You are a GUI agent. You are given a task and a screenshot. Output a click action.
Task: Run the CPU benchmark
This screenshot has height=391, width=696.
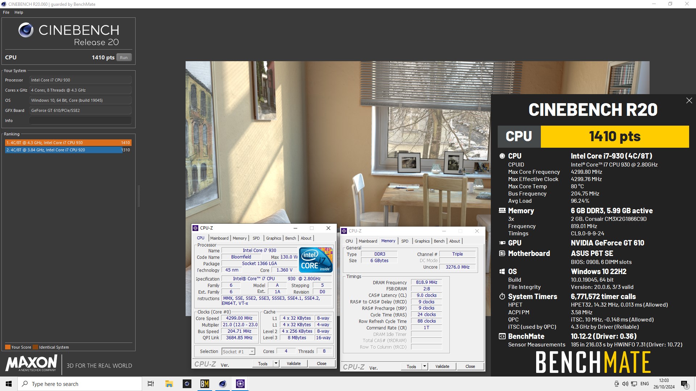pos(124,58)
